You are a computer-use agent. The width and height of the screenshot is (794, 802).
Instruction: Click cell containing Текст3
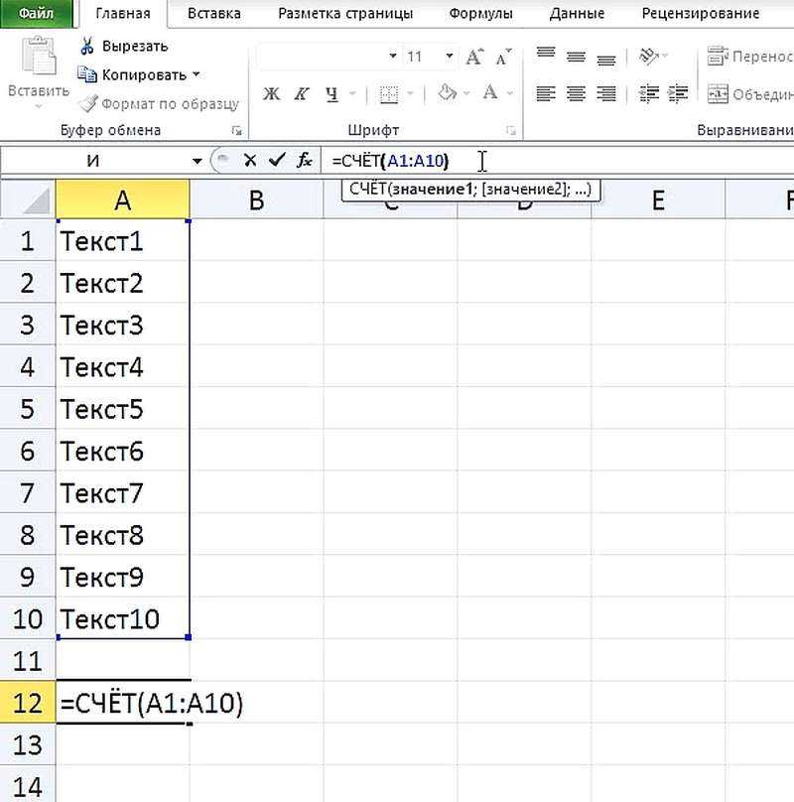pos(122,325)
